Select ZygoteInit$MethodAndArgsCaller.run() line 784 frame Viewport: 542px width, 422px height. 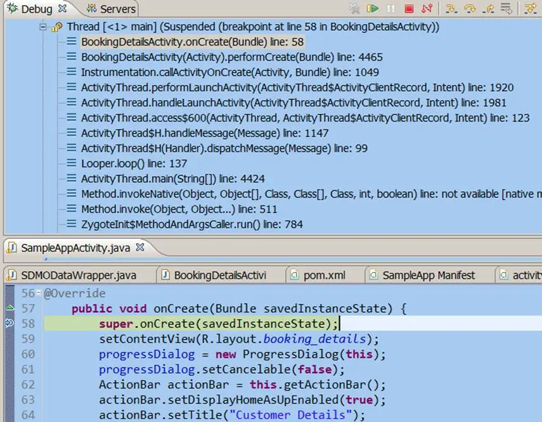click(192, 224)
